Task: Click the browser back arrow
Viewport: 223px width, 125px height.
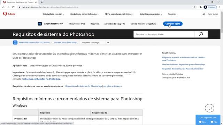Action: (3, 7)
